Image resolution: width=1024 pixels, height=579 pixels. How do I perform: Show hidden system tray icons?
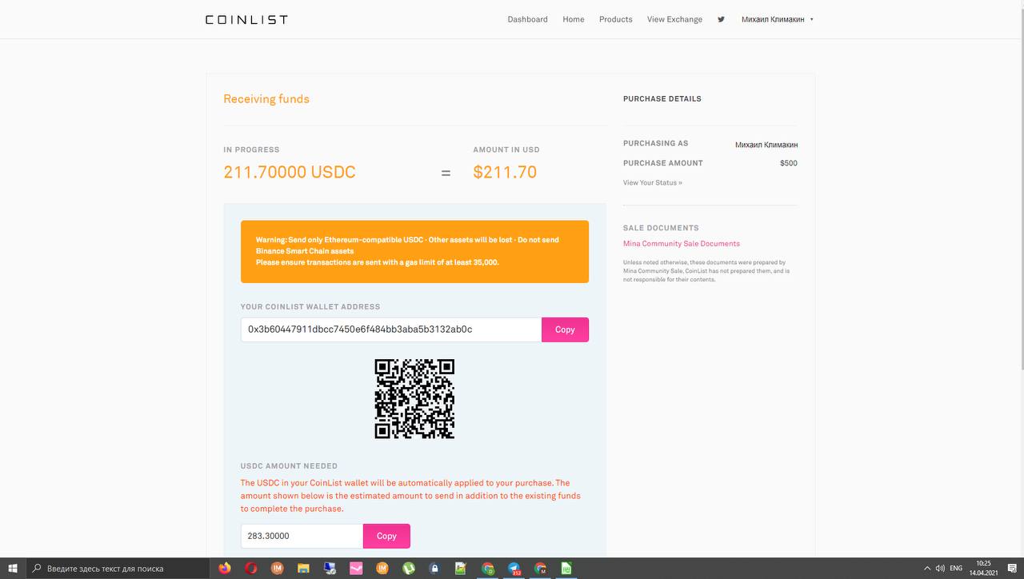pyautogui.click(x=927, y=569)
